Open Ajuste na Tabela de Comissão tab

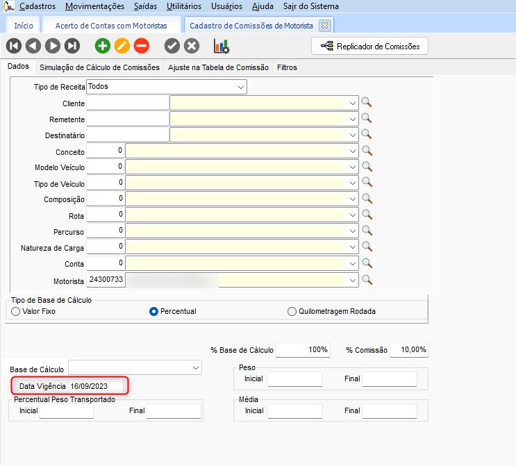point(218,67)
